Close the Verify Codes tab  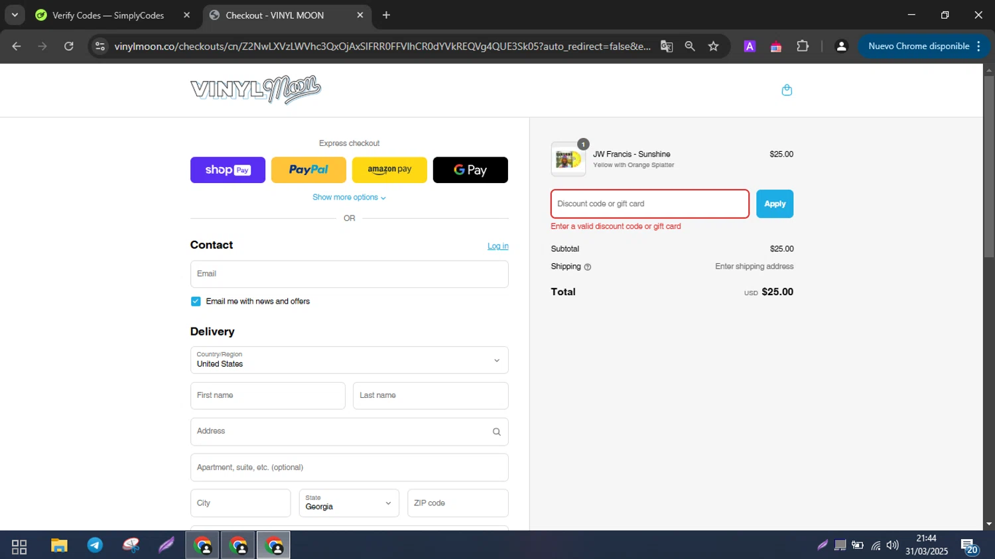click(186, 15)
